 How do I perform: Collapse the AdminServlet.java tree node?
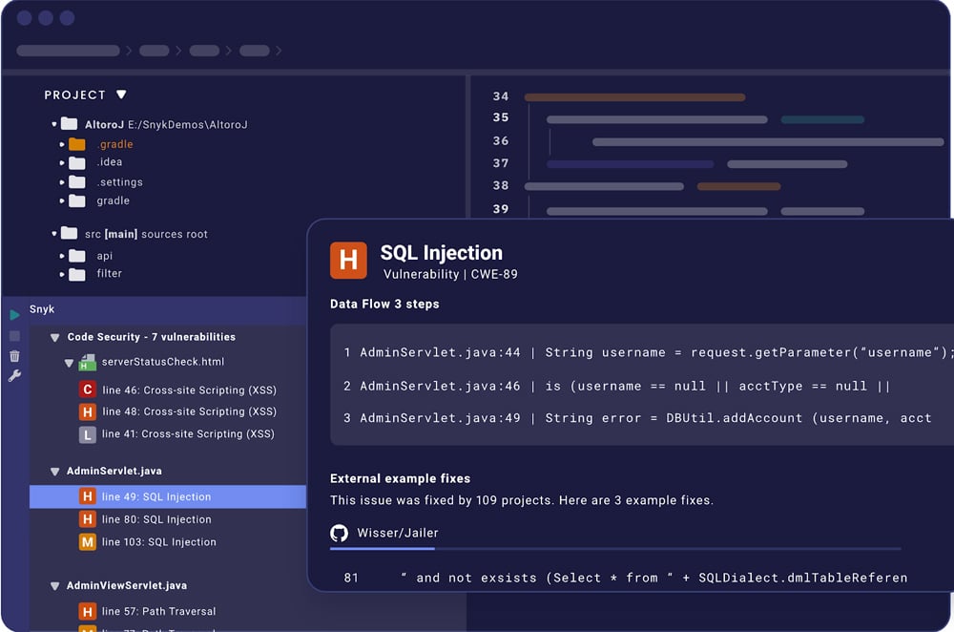pos(54,472)
